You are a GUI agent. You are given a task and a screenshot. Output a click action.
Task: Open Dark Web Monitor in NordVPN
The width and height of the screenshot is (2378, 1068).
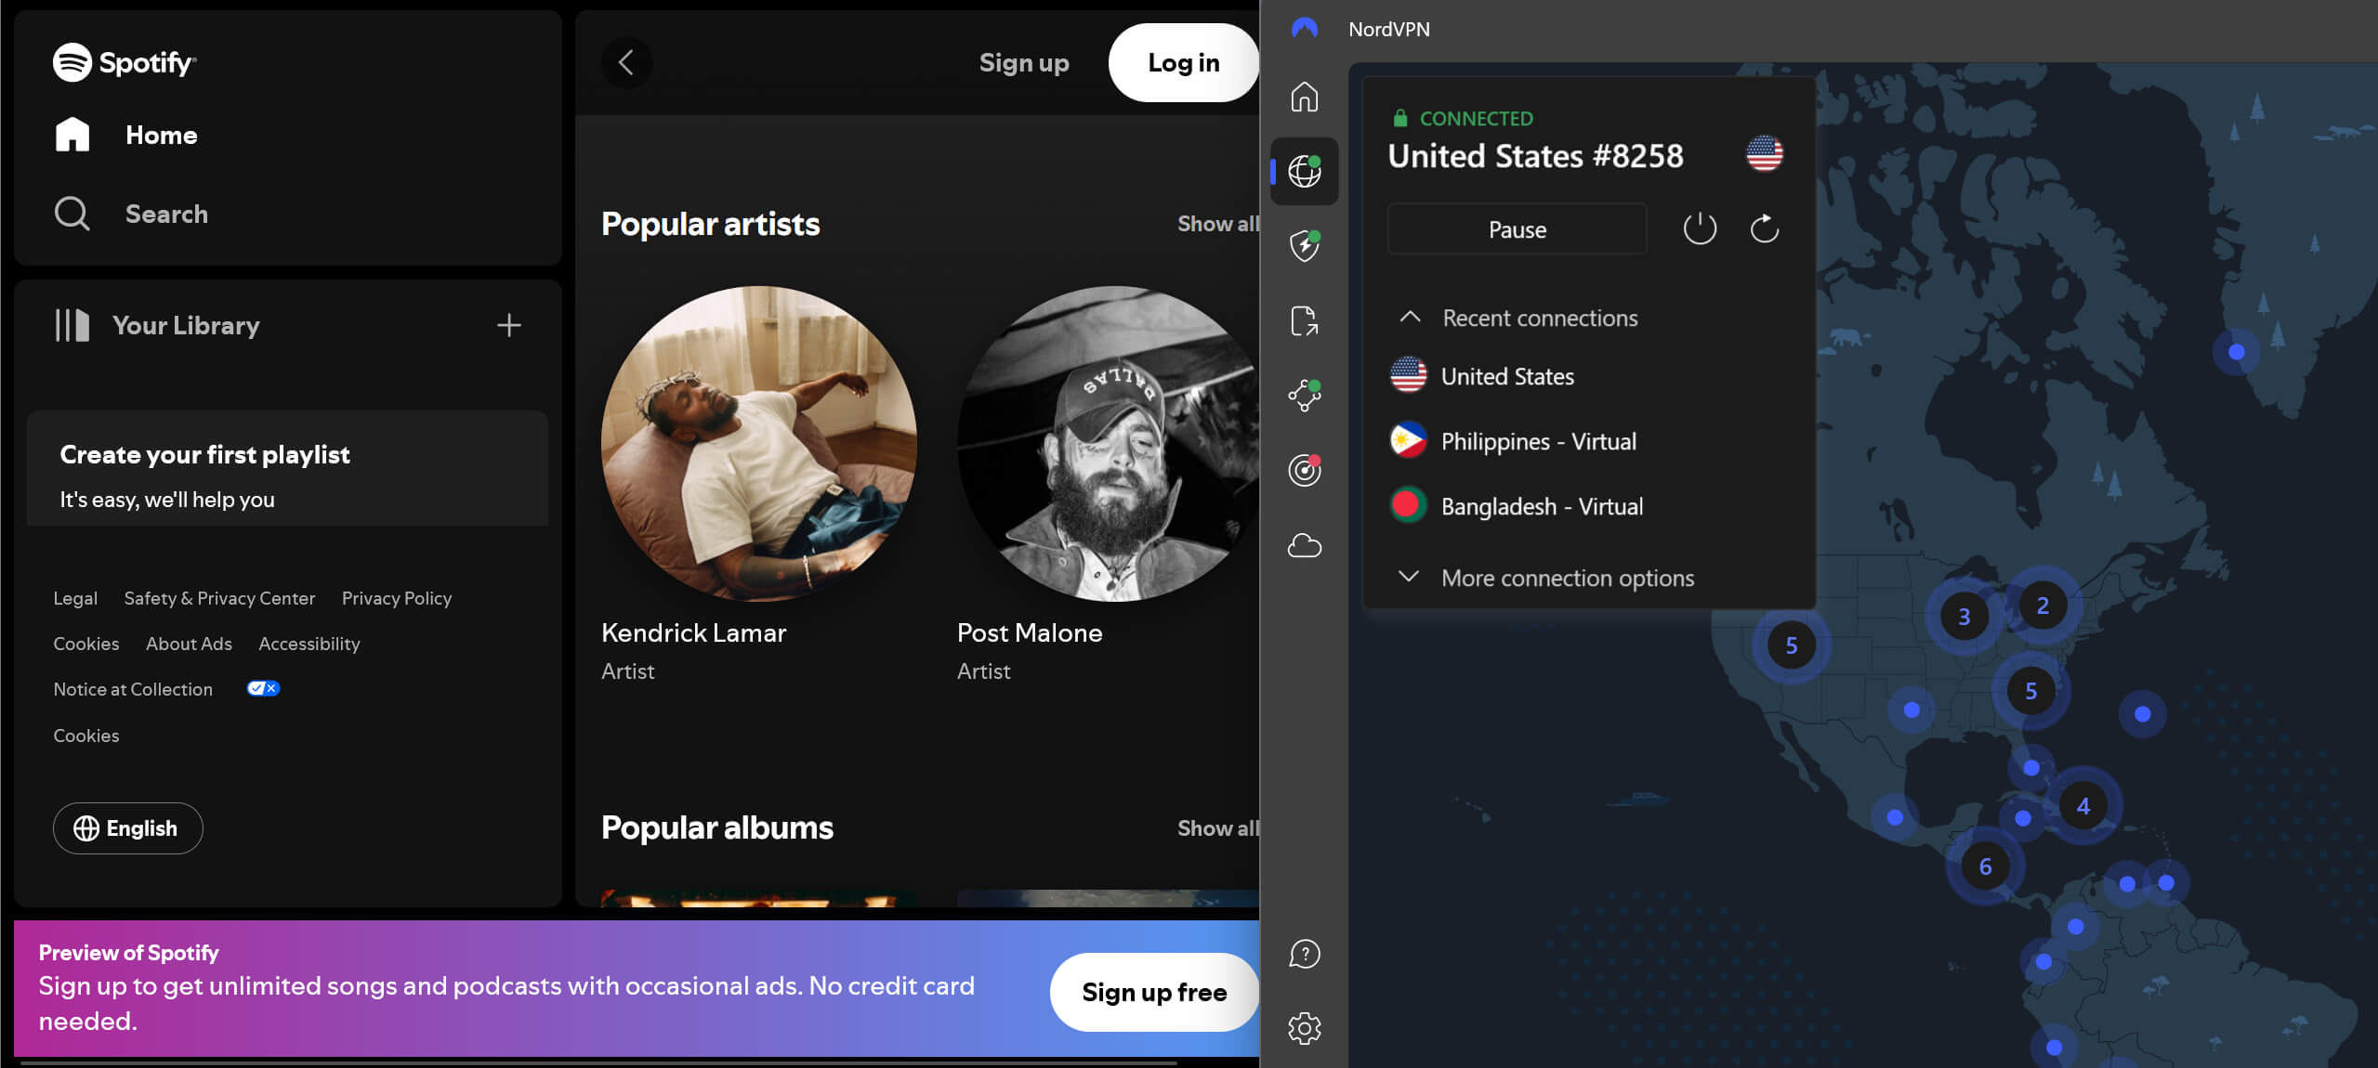point(1305,470)
